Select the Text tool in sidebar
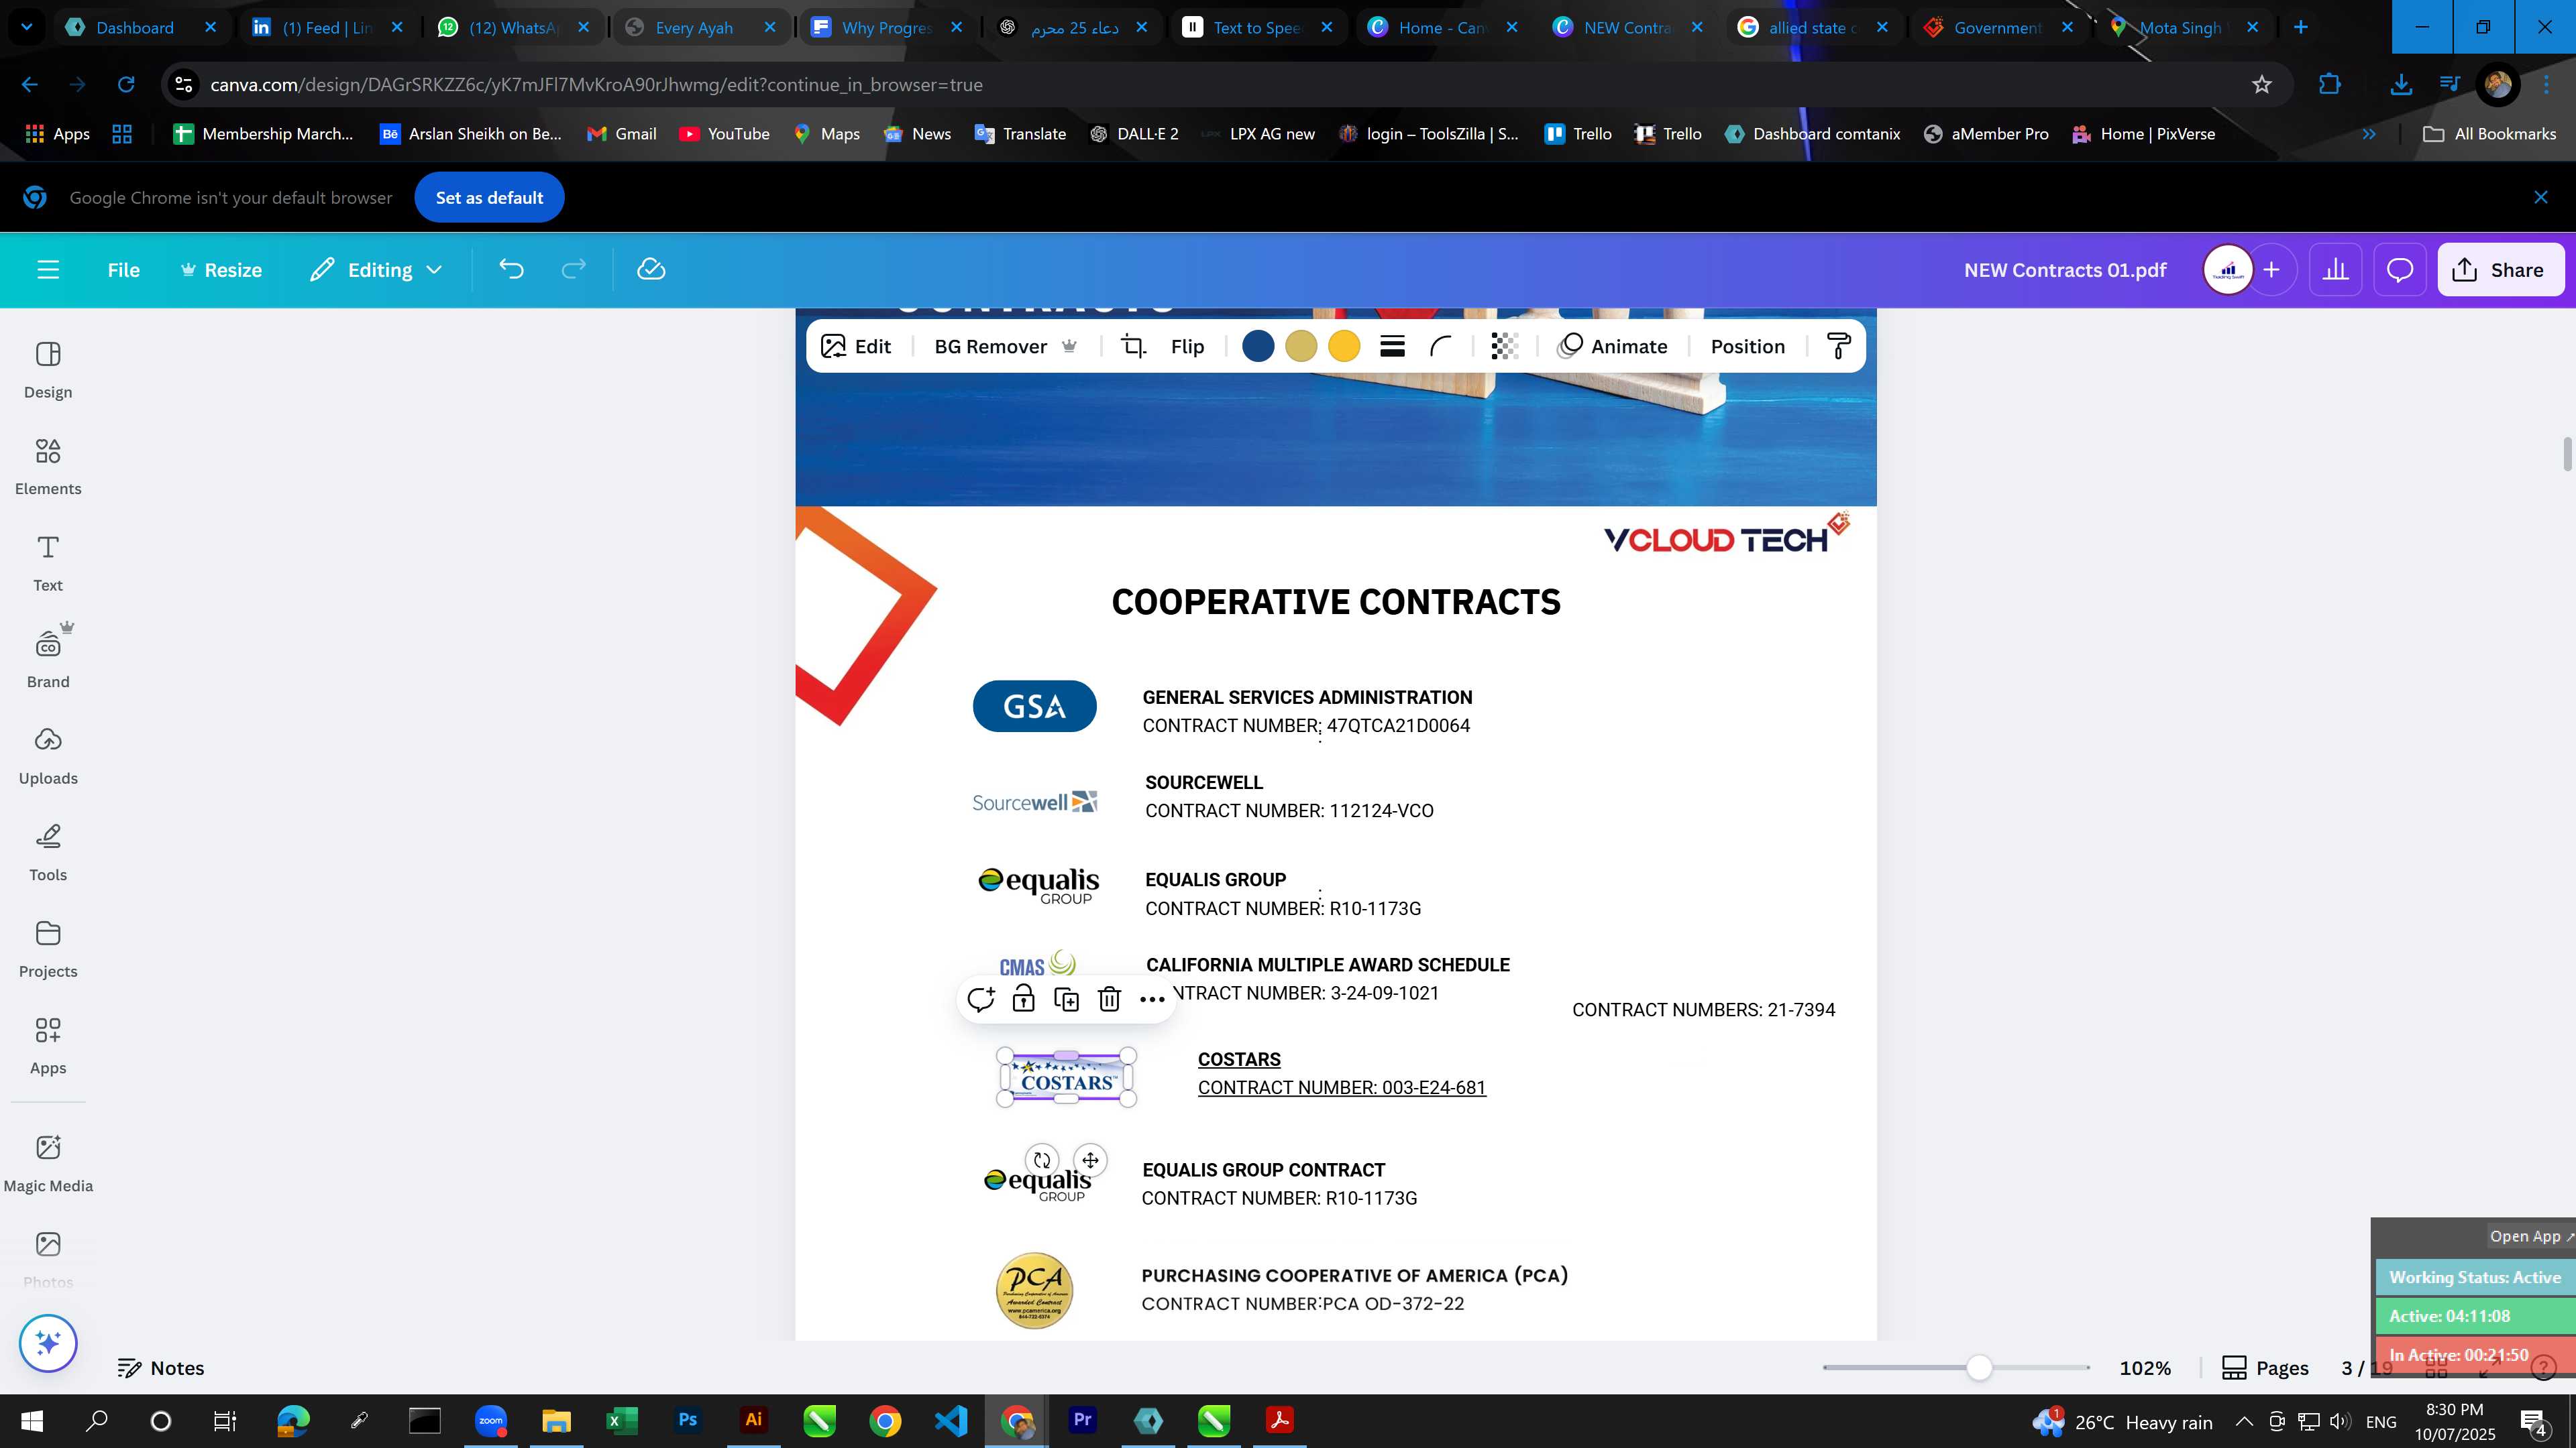The image size is (2576, 1448). coord(48,562)
